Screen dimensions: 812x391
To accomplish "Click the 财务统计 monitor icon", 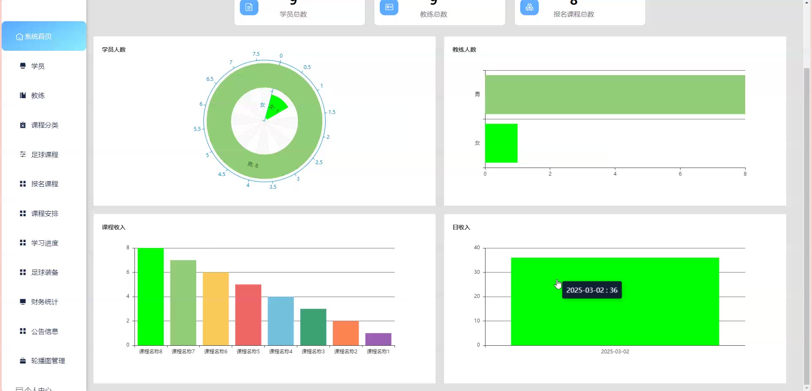I will [x=23, y=301].
